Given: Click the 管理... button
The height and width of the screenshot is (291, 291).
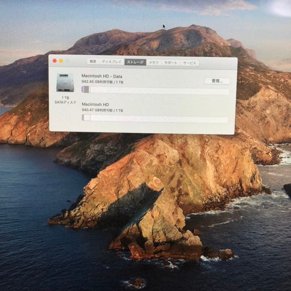Looking at the screenshot, I should click(217, 81).
